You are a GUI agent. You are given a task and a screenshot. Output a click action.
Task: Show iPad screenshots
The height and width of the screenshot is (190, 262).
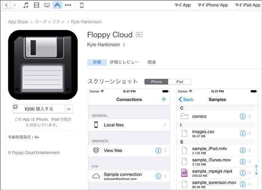point(180,81)
